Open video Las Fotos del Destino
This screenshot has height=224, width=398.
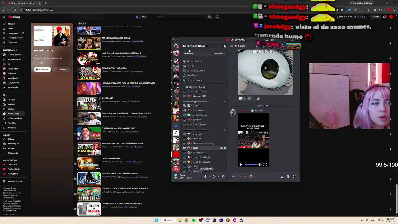(111, 158)
